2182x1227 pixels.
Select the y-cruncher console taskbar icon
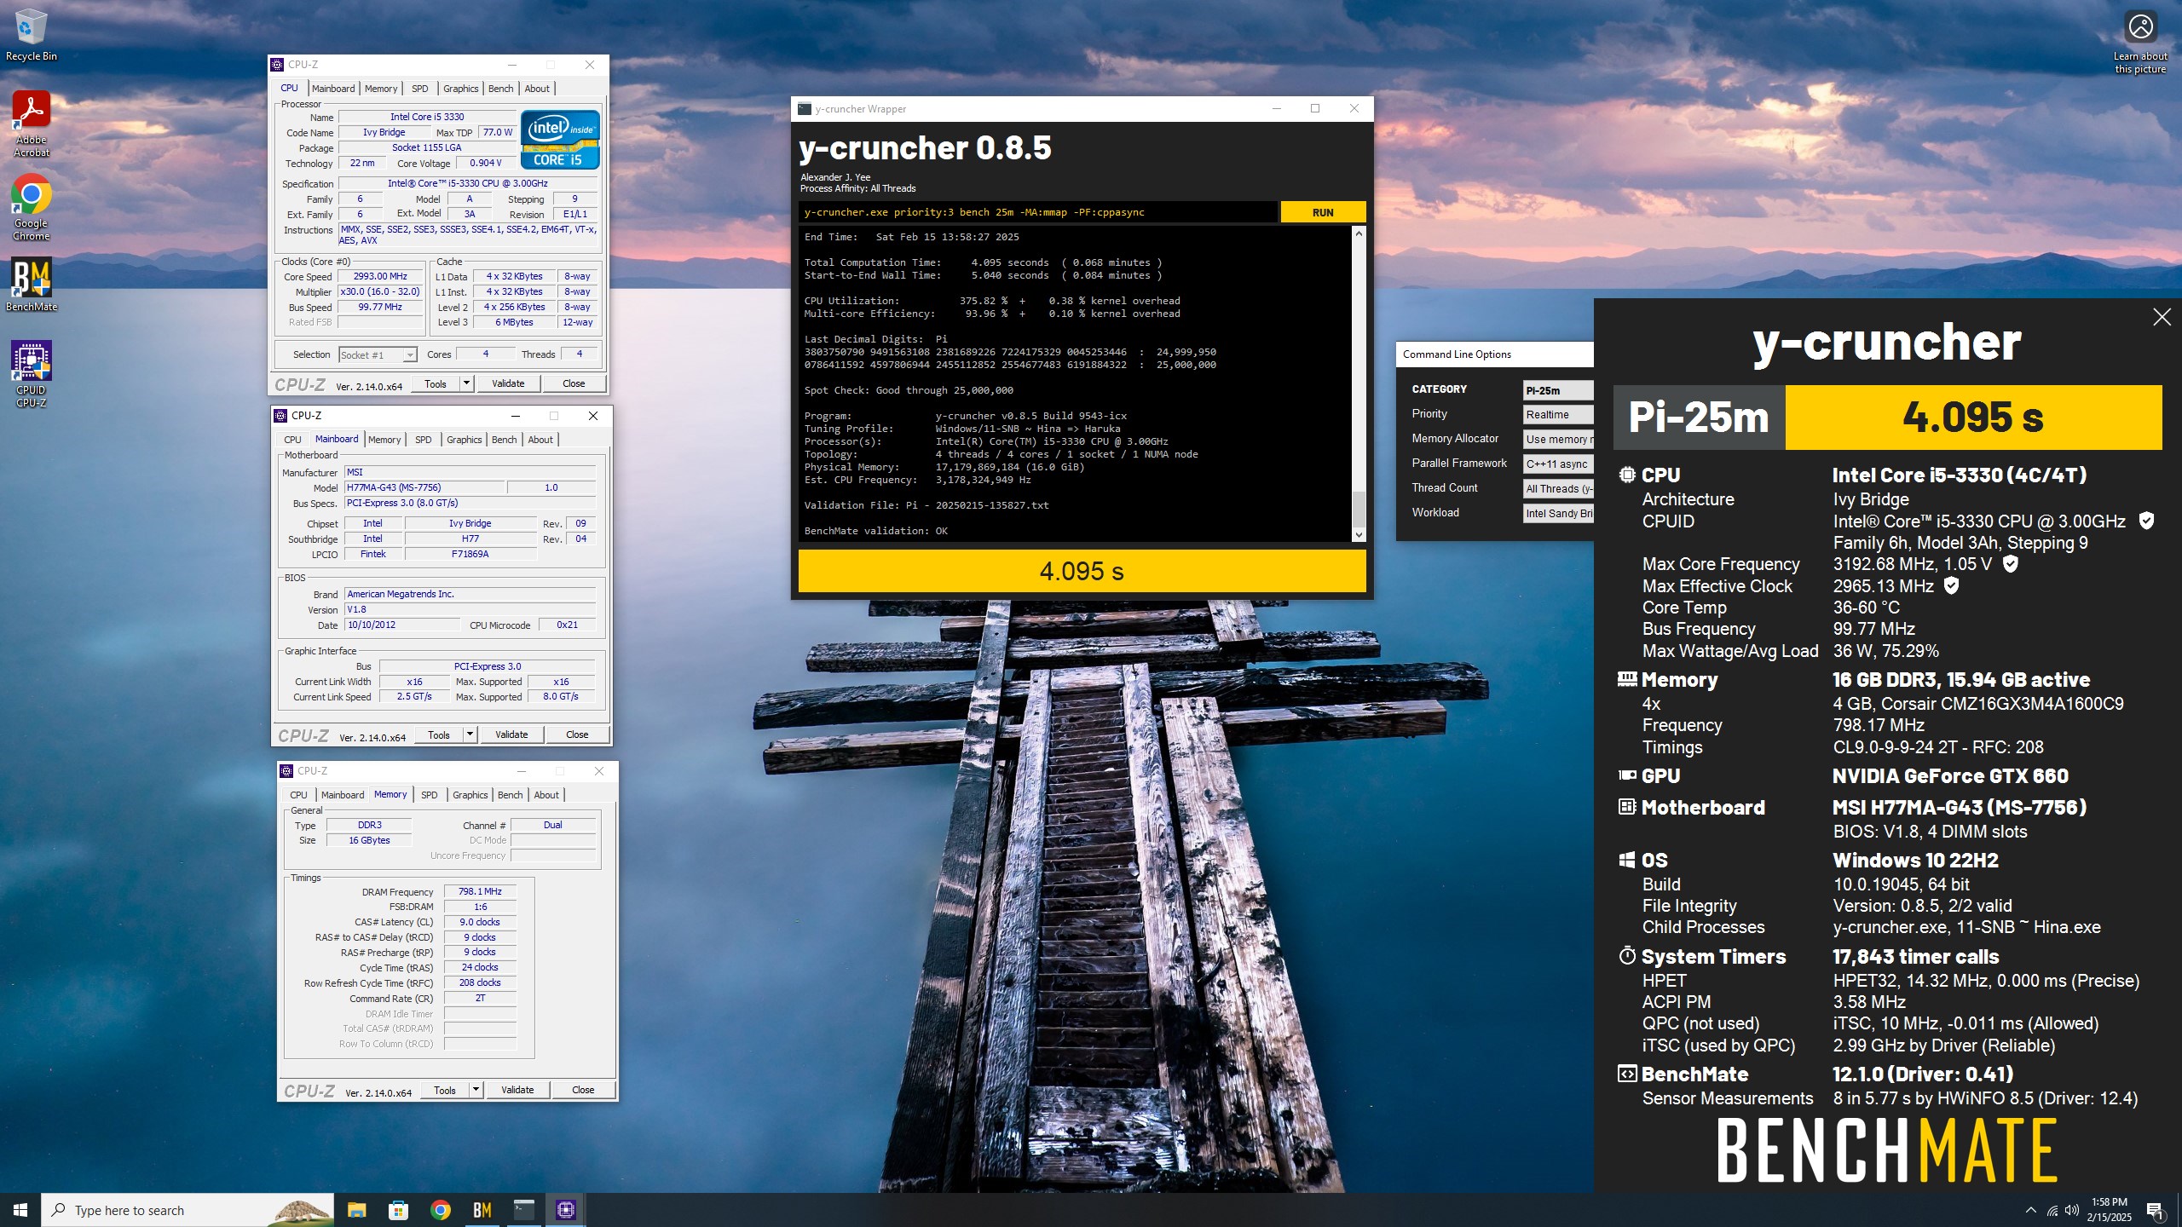523,1210
